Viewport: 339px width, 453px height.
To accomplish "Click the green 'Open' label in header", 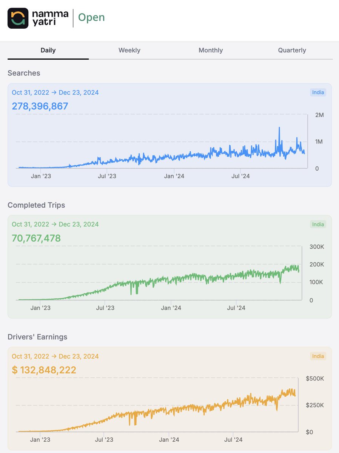I will tap(91, 17).
